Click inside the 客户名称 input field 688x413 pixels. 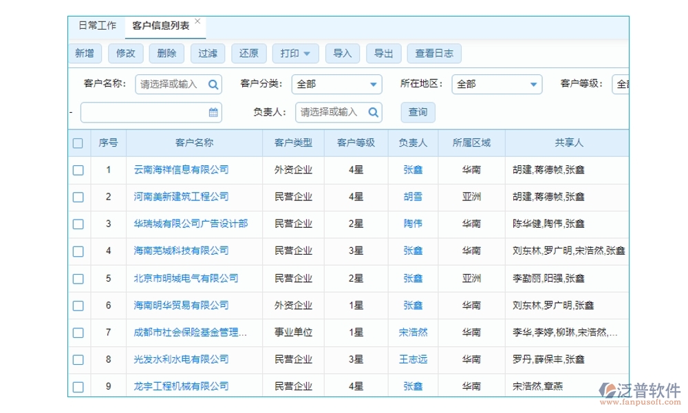click(x=171, y=84)
